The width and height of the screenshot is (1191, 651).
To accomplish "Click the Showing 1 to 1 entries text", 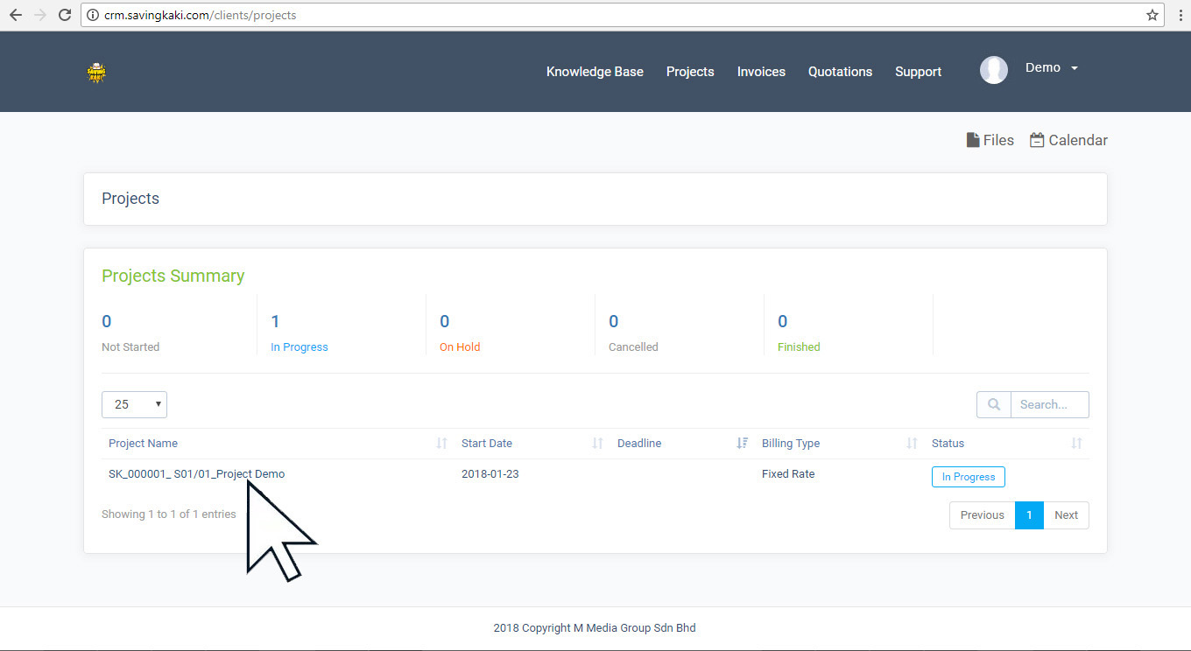I will tap(169, 514).
